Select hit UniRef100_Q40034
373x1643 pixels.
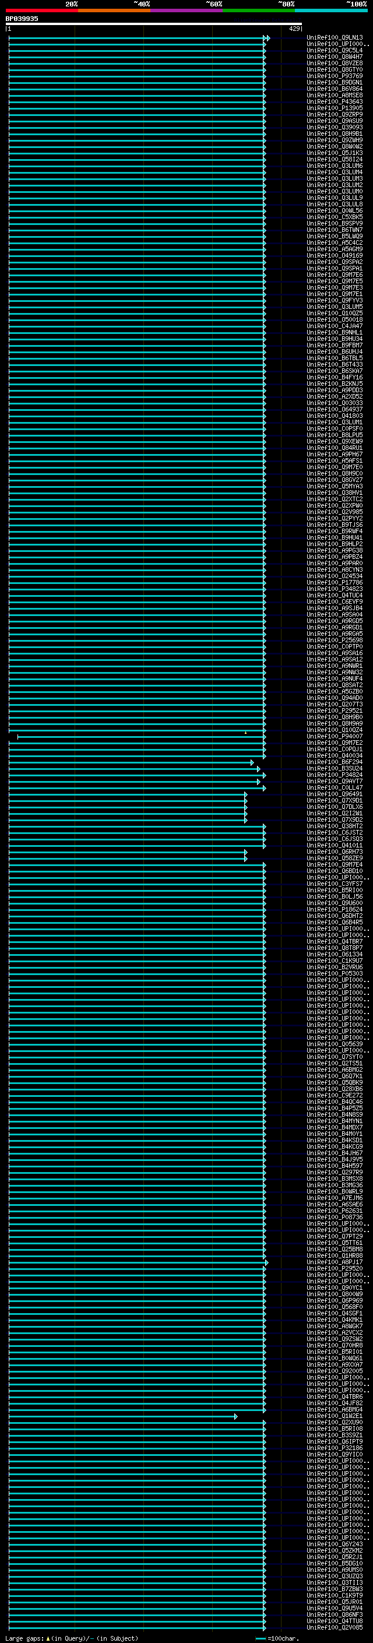(335, 756)
